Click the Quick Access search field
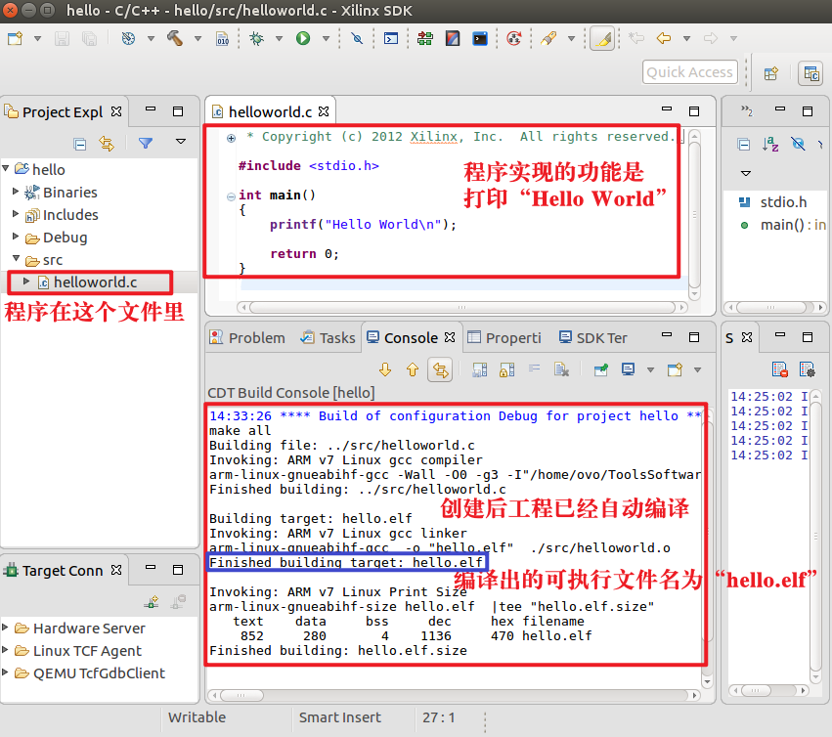 tap(689, 72)
